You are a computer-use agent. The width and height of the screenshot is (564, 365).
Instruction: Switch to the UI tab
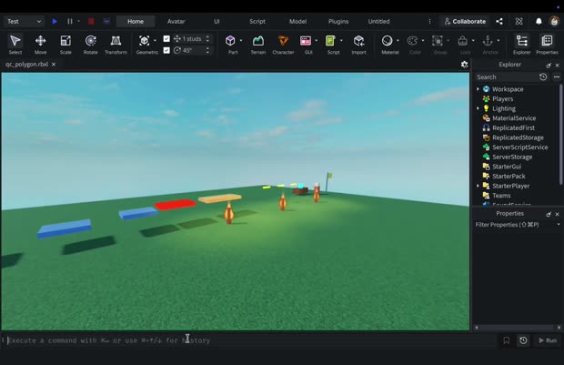[x=217, y=21]
